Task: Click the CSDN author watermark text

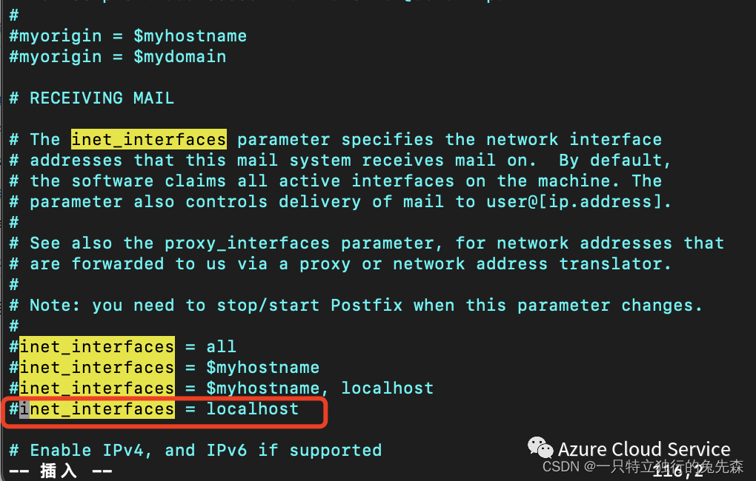Action: 643,466
